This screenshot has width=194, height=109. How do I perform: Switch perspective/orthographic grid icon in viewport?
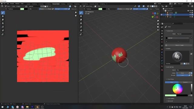pos(158,30)
